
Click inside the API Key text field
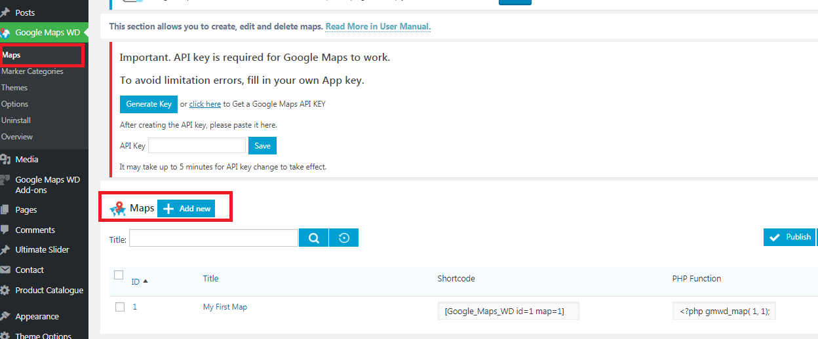coord(197,145)
